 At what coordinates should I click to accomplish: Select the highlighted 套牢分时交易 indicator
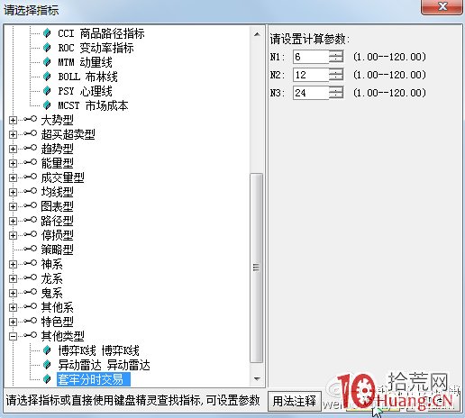coord(94,379)
